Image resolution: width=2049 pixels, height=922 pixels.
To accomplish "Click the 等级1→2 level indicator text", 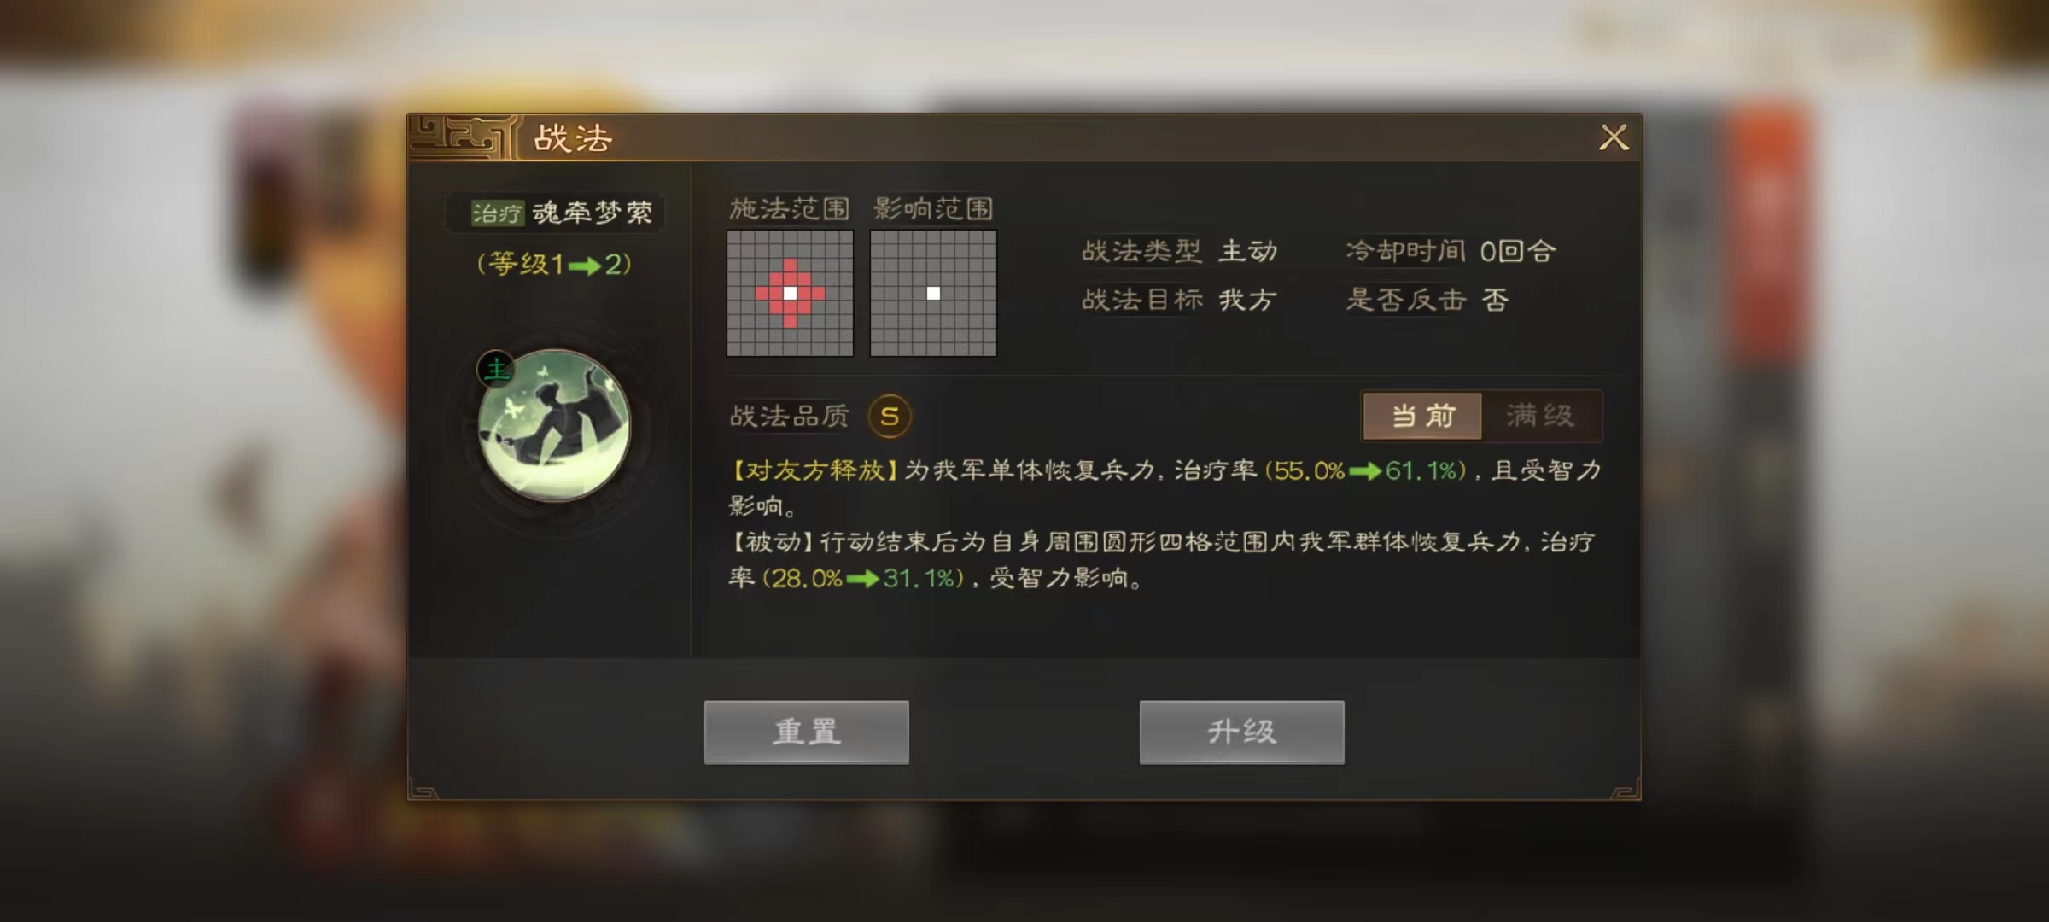I will pyautogui.click(x=554, y=264).
